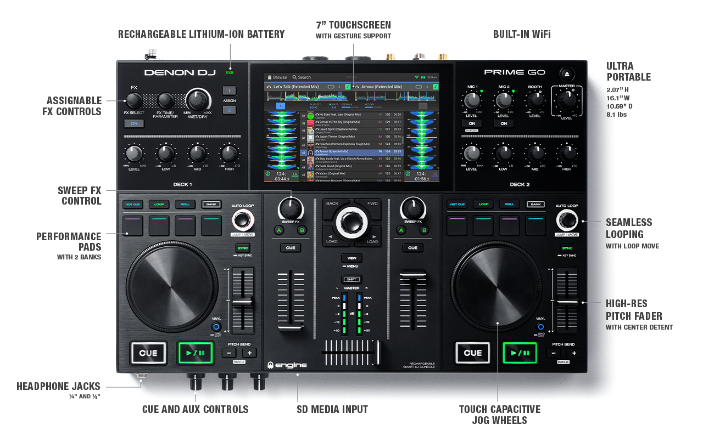This screenshot has width=703, height=447.
Task: Tap the blue deck 1 layer button on touchscreen
Action: click(x=281, y=106)
